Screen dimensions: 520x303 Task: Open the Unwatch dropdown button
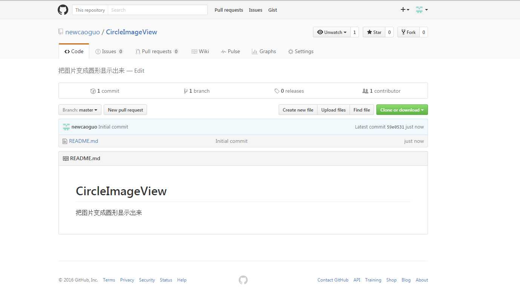coord(332,32)
